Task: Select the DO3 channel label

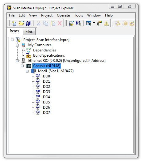Action: (46, 92)
